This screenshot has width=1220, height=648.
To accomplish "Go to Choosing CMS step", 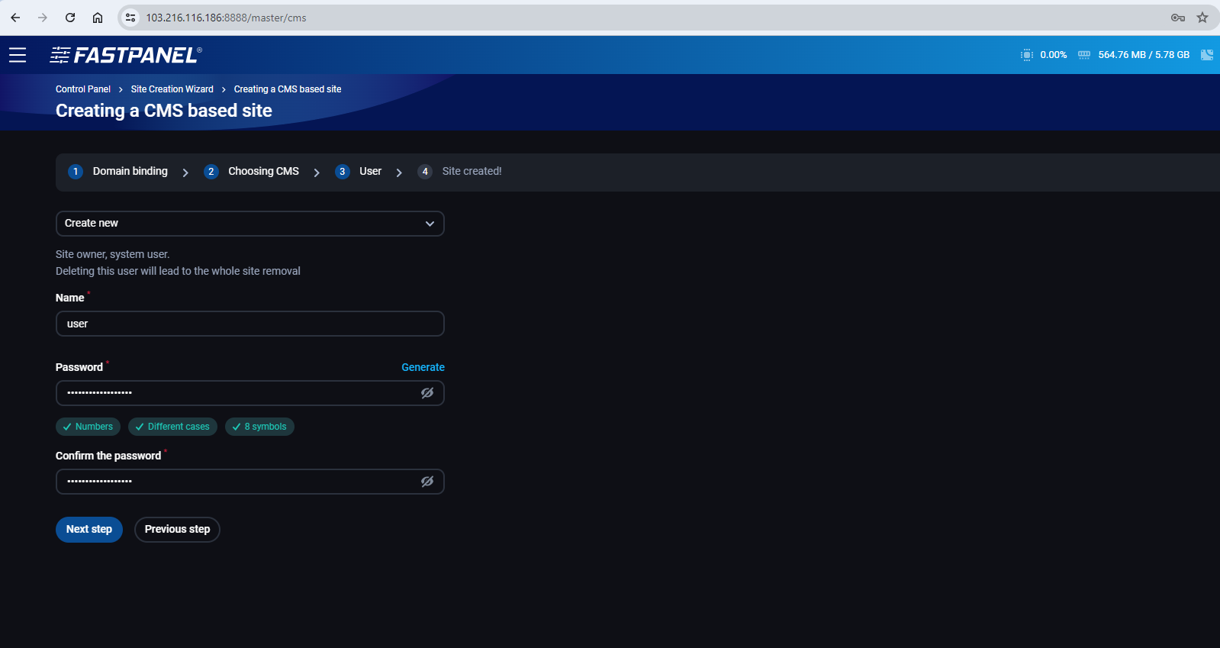I will pos(263,171).
